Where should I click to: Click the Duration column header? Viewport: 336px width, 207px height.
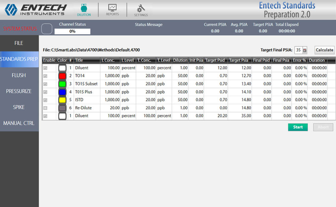[317, 60]
